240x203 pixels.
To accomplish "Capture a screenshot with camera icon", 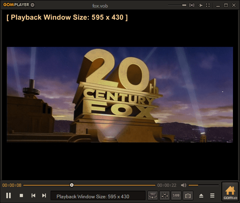I will click(x=188, y=195).
